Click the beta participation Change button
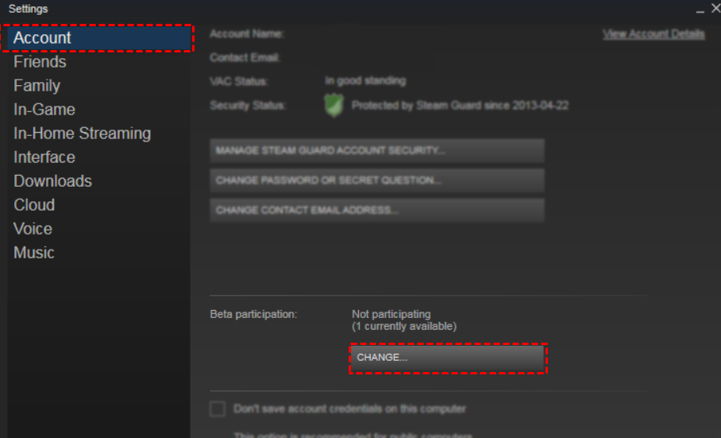 click(448, 358)
